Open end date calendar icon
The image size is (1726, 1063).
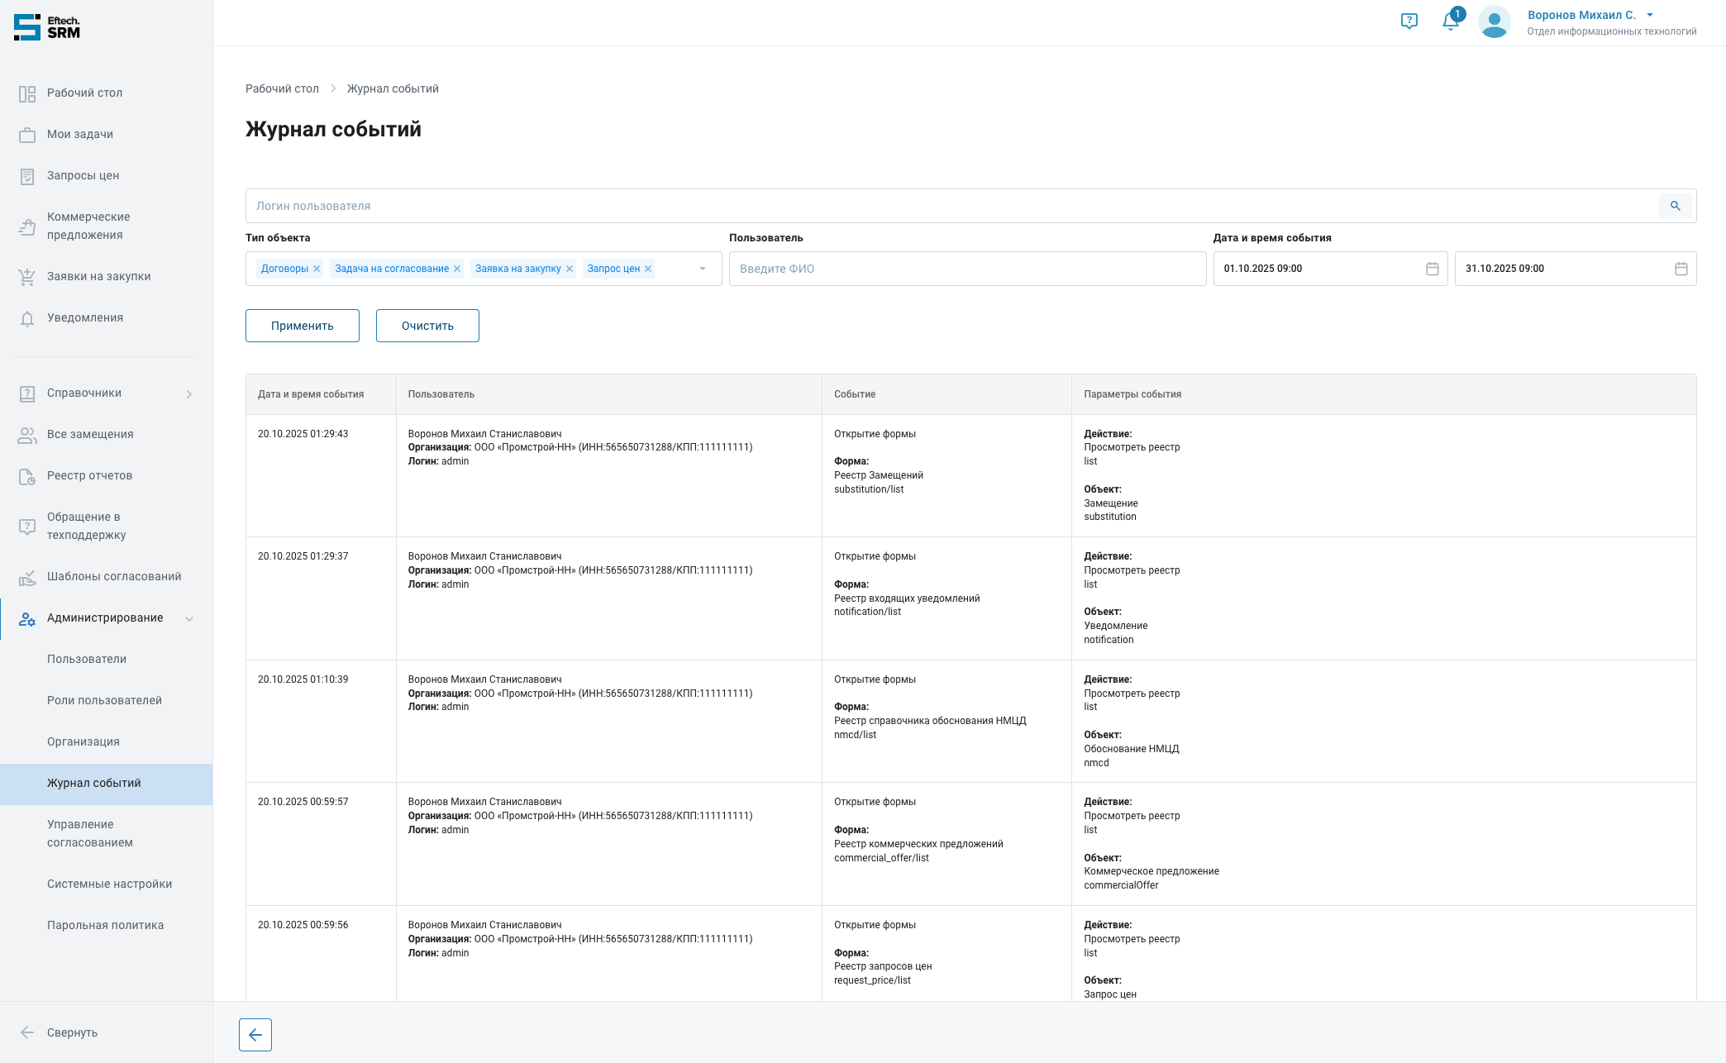point(1681,269)
